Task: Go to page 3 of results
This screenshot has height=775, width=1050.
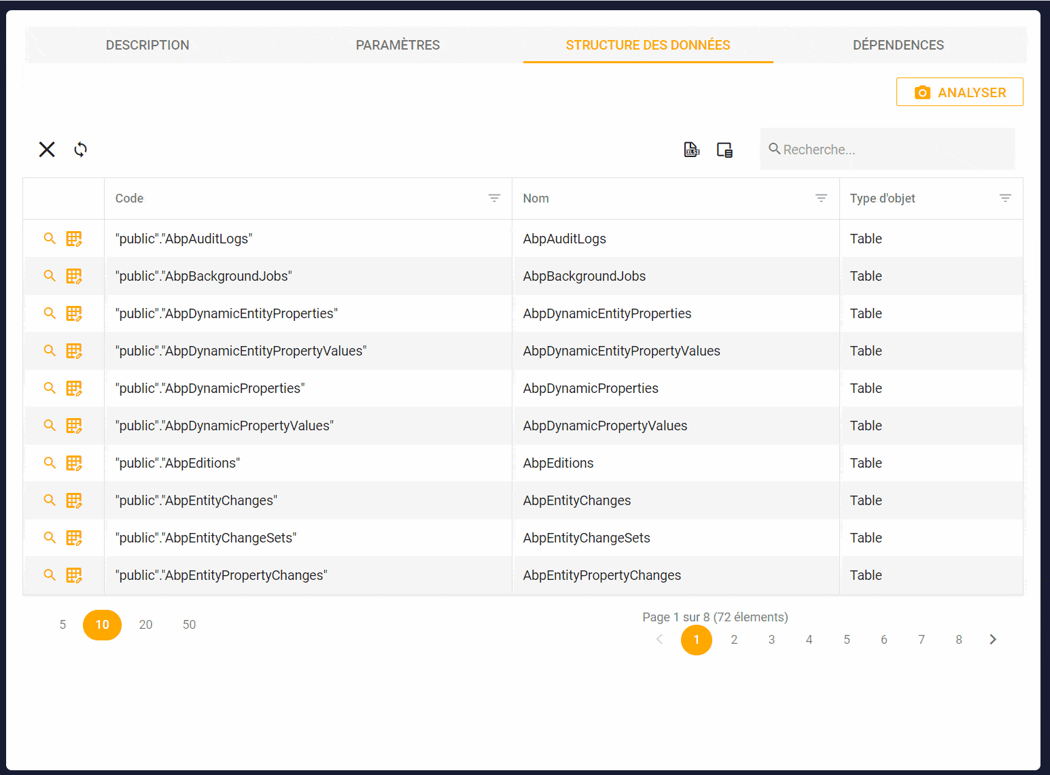Action: (771, 640)
